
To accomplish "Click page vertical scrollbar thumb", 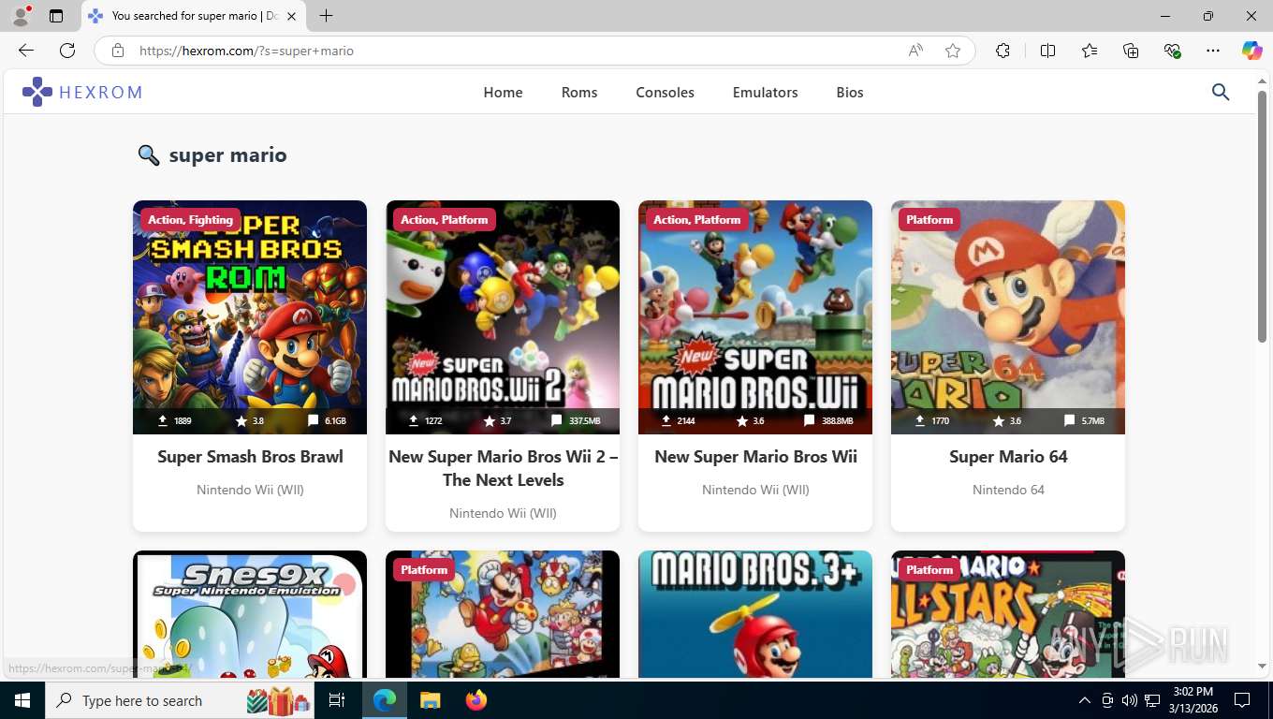I will click(x=1262, y=215).
